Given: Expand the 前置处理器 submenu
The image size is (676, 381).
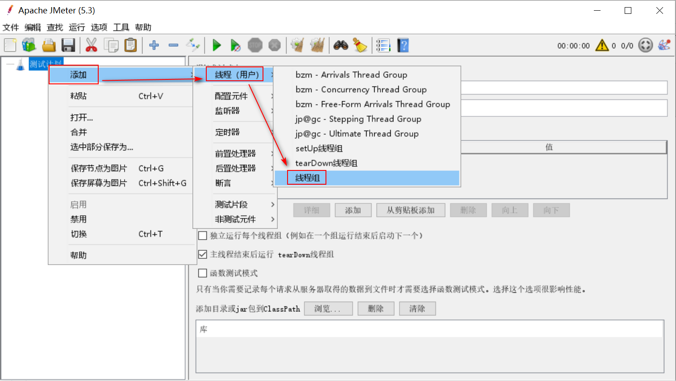Looking at the screenshot, I should coord(235,153).
